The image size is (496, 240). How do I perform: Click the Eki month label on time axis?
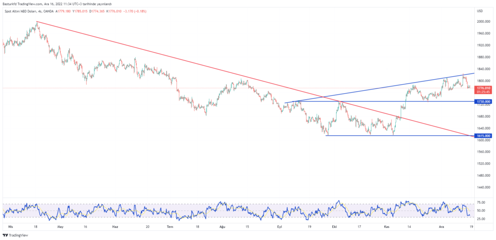click(x=334, y=226)
